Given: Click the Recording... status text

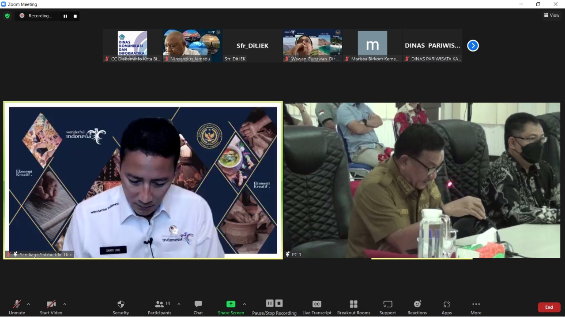Looking at the screenshot, I should pos(40,16).
